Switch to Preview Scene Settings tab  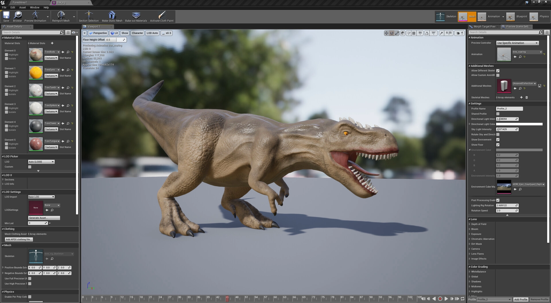point(517,27)
